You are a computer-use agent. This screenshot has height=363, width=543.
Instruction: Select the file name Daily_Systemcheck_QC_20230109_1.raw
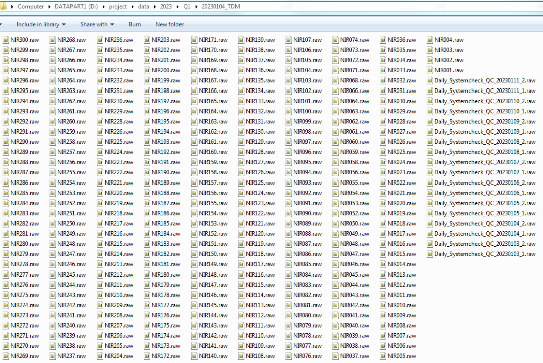click(485, 132)
